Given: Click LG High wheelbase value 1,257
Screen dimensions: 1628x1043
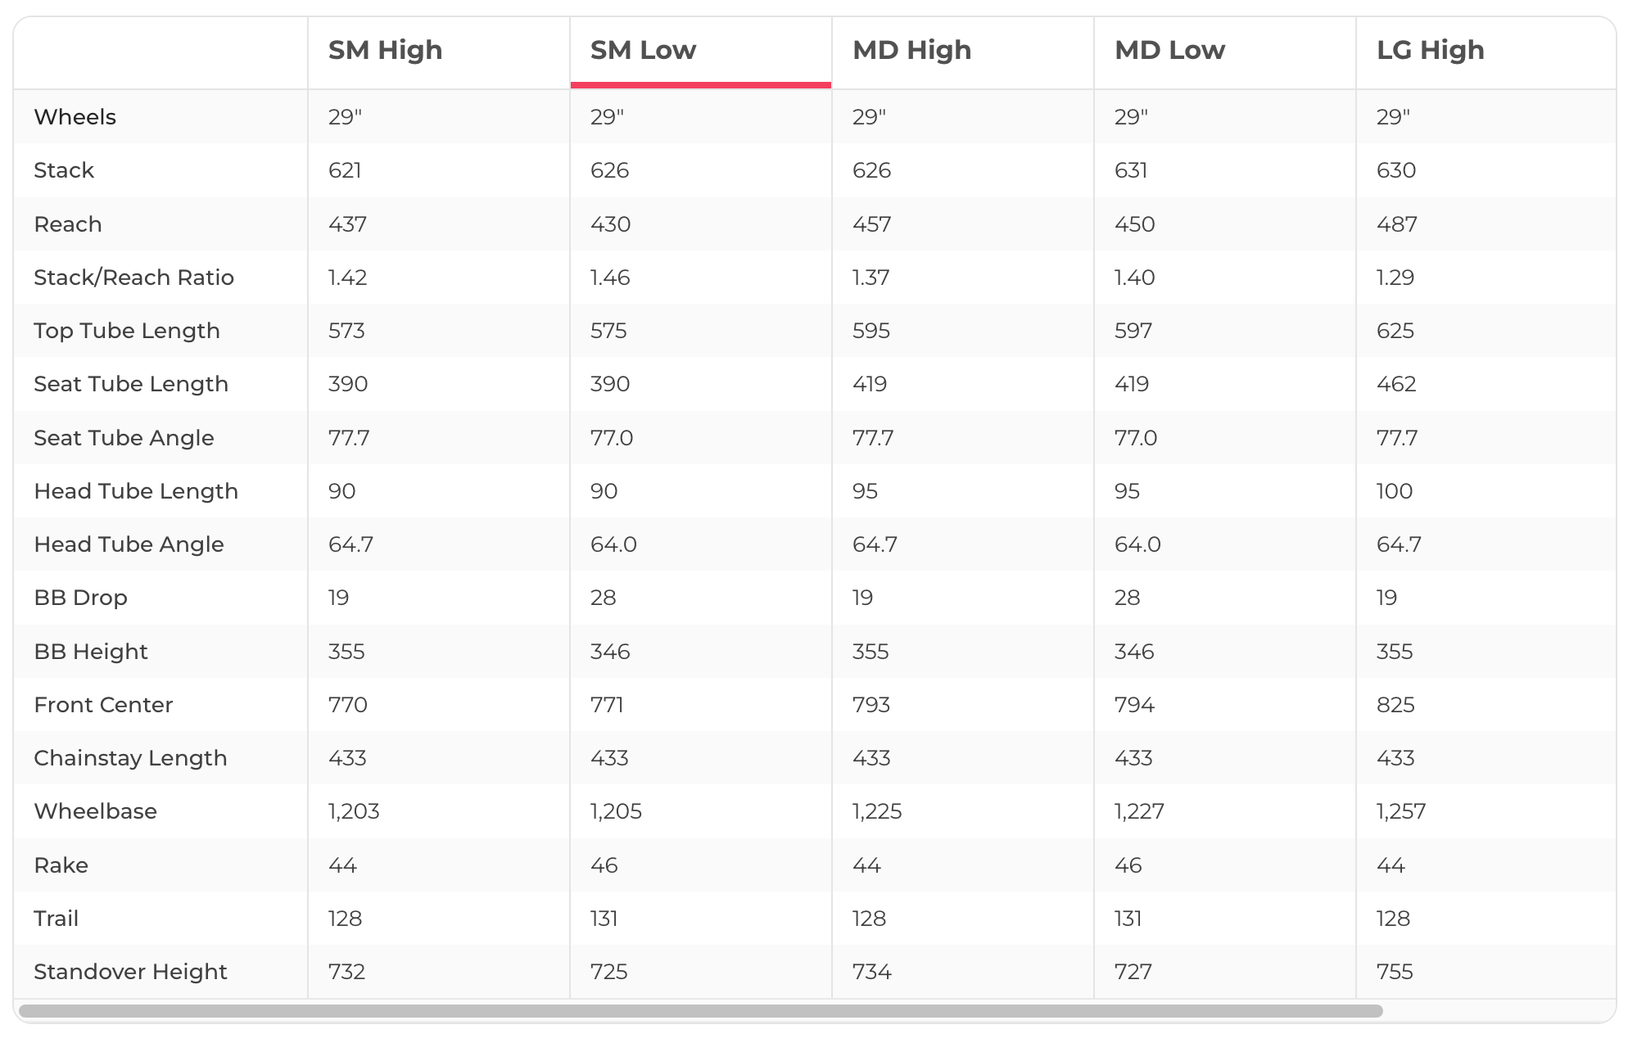Looking at the screenshot, I should pos(1400,811).
